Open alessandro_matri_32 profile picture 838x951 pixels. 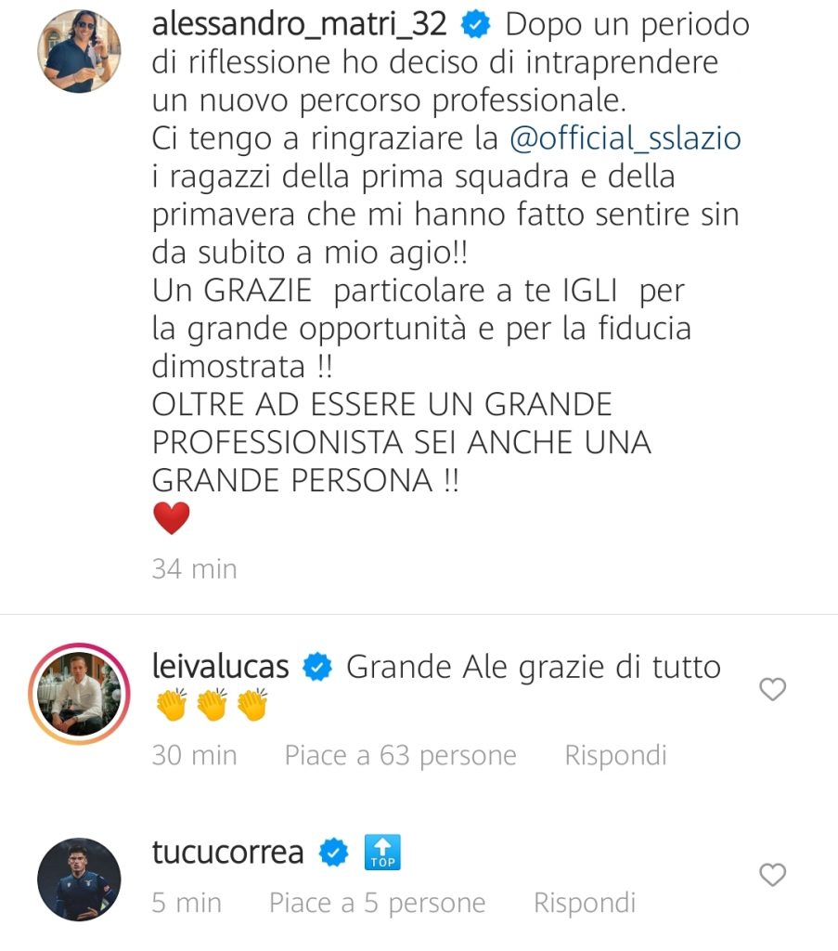(x=80, y=51)
